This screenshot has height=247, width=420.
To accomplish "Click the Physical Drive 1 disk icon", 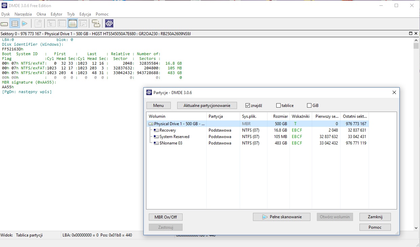I will point(151,124).
